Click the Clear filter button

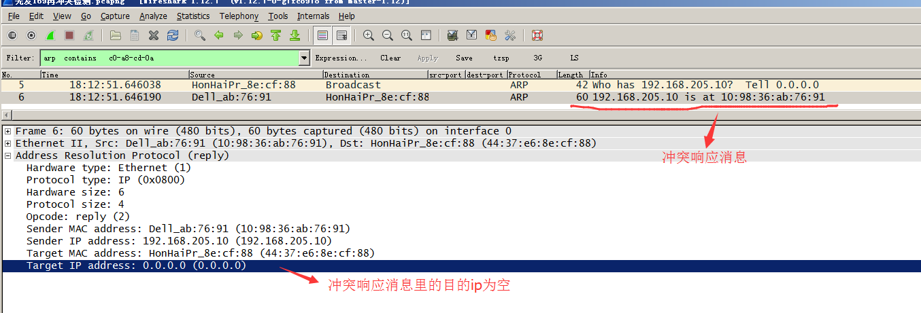390,58
